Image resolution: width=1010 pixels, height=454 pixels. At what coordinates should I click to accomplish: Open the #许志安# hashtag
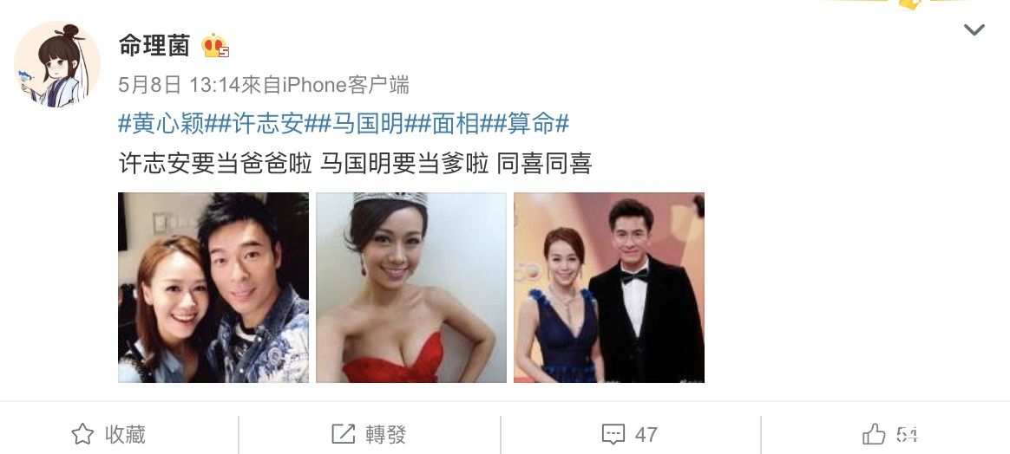point(267,124)
